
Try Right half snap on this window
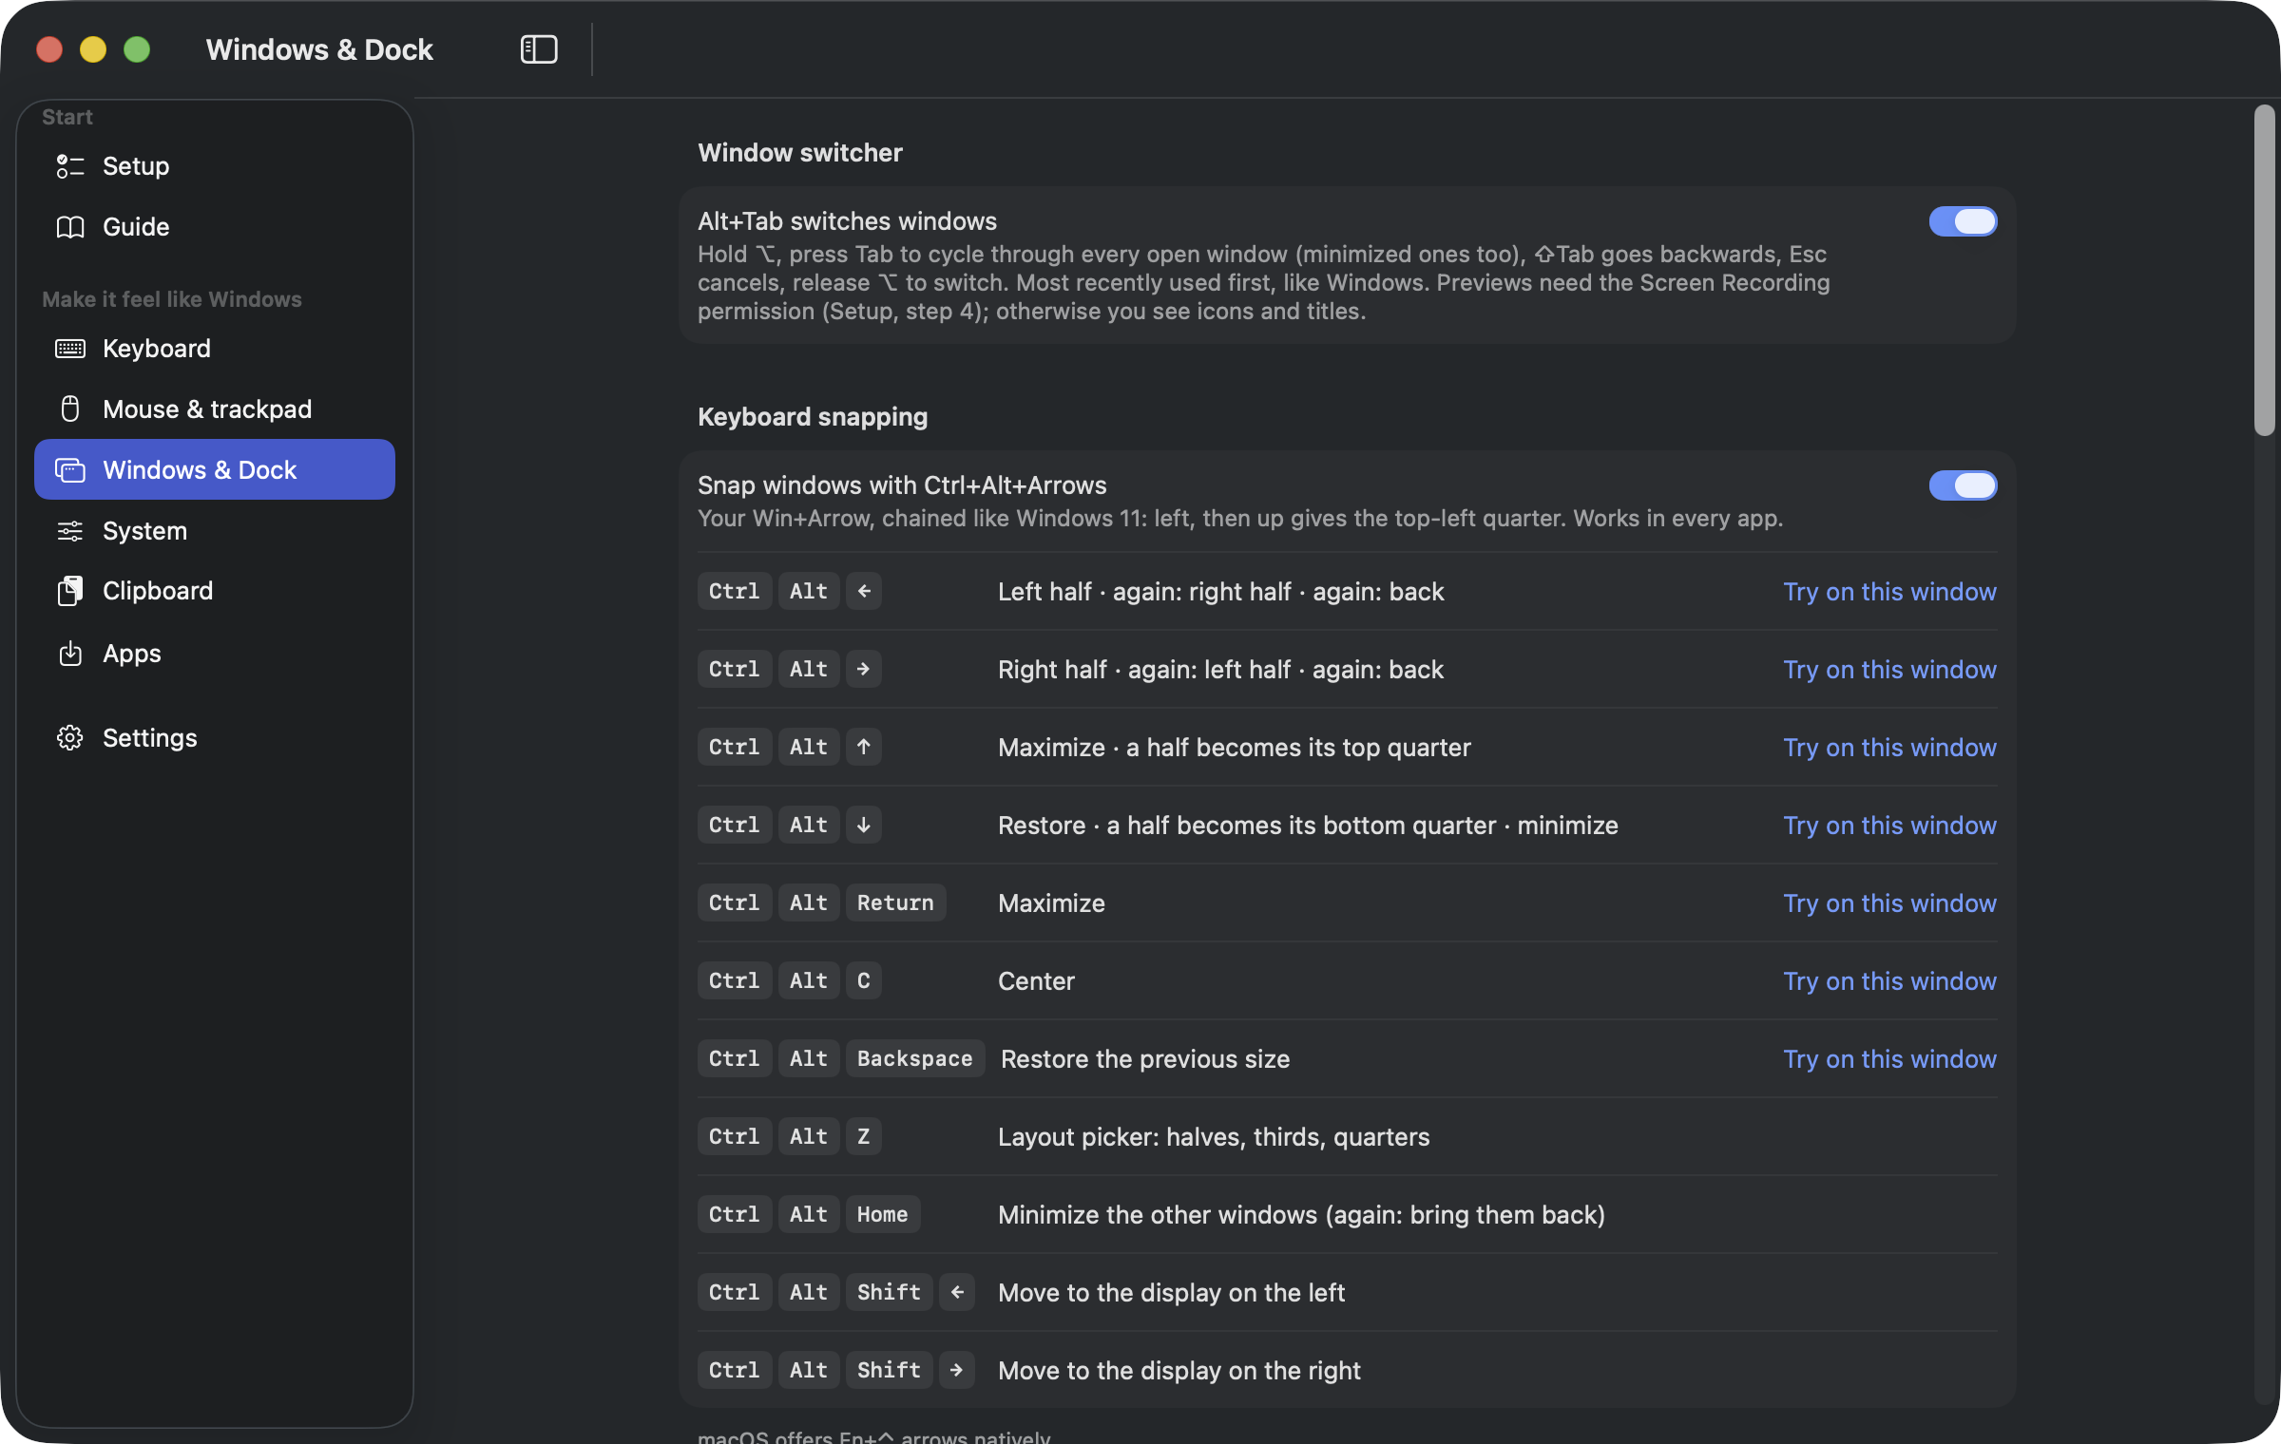coord(1889,670)
